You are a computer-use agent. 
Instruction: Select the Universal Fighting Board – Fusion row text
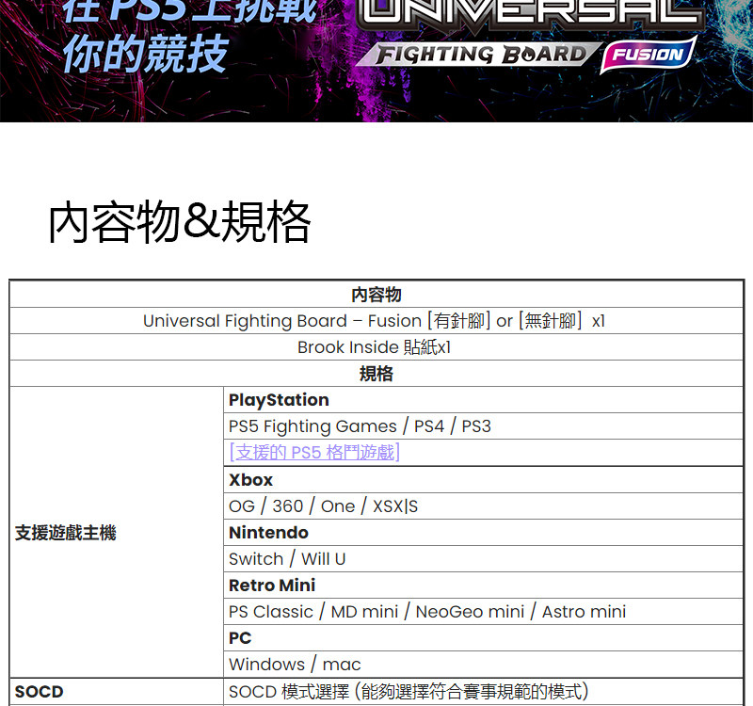pos(374,321)
